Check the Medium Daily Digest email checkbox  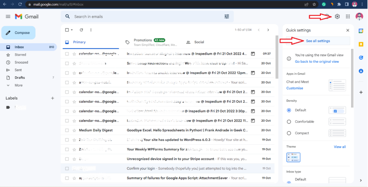point(67,130)
